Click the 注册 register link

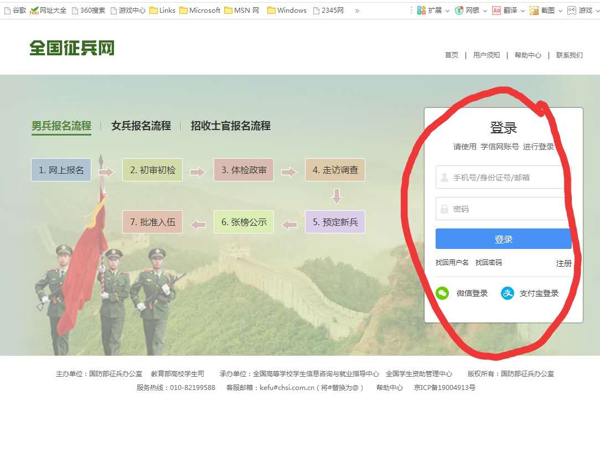click(x=563, y=263)
